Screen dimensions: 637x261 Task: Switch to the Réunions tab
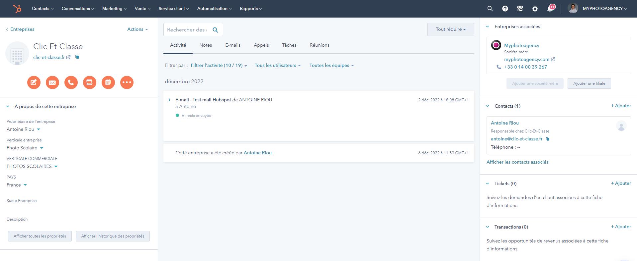point(319,45)
